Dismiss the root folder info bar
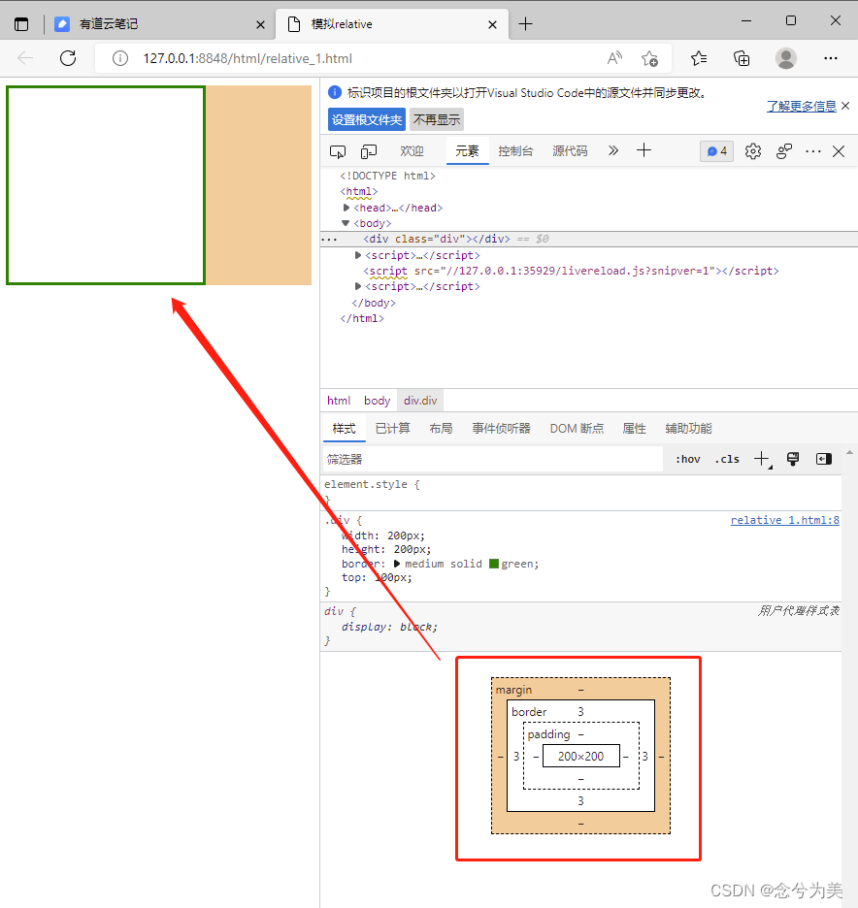This screenshot has width=858, height=908. pos(845,106)
